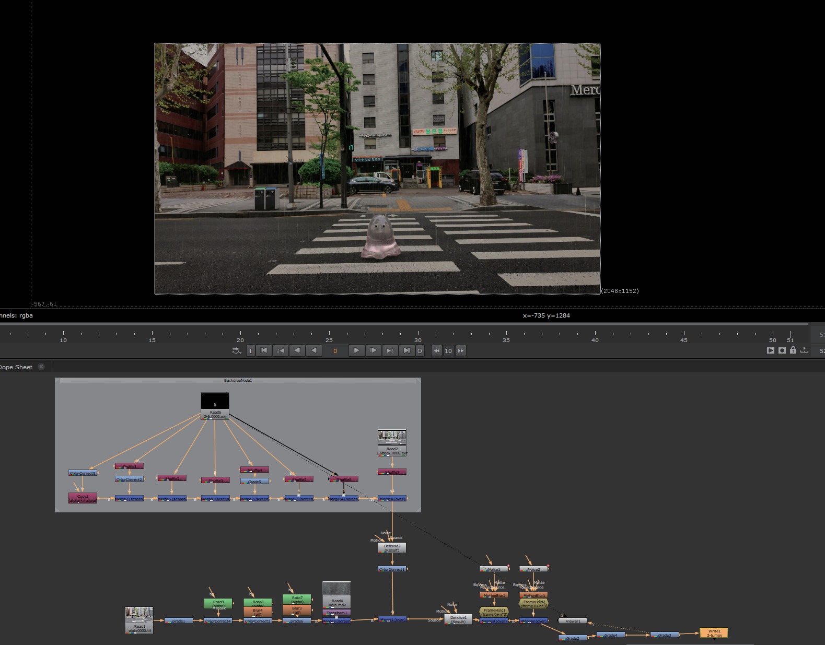Select the Shuffle5 node
The image size is (825, 645).
(299, 479)
